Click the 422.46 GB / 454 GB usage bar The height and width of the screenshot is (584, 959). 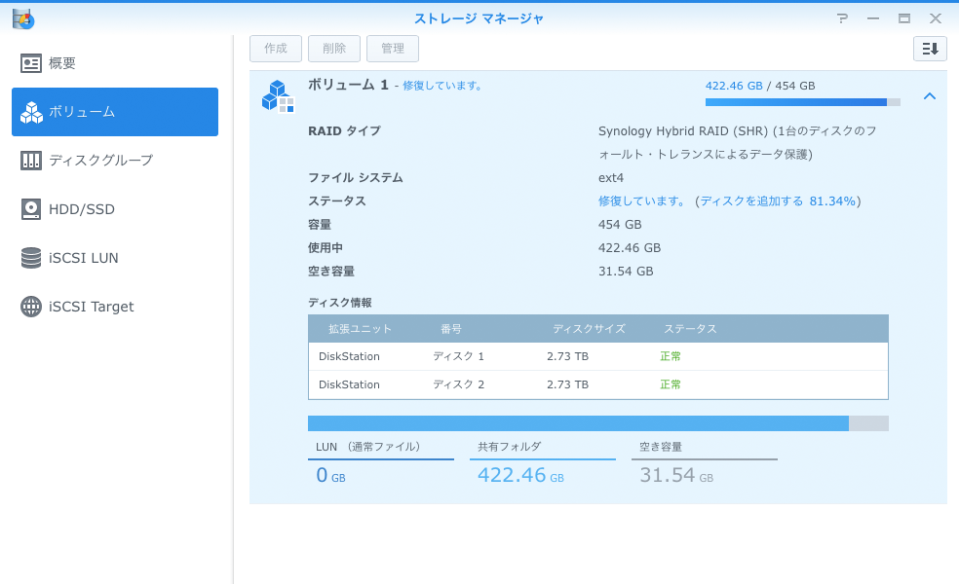[x=802, y=102]
